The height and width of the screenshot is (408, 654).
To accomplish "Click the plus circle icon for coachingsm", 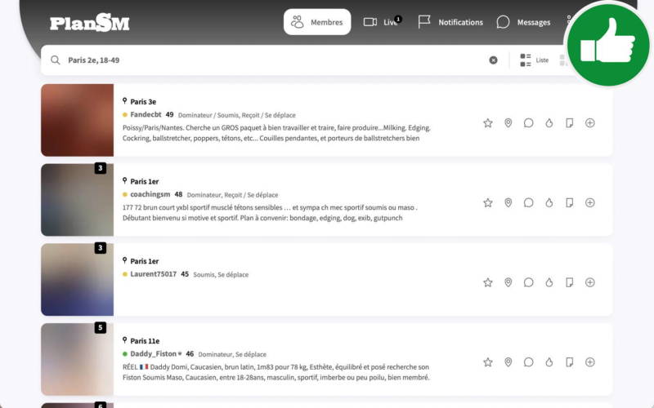I will (x=590, y=203).
